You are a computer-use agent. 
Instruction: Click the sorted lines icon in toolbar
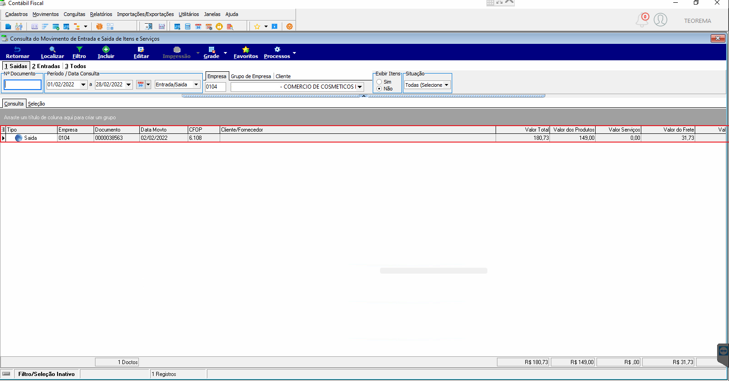pos(45,26)
